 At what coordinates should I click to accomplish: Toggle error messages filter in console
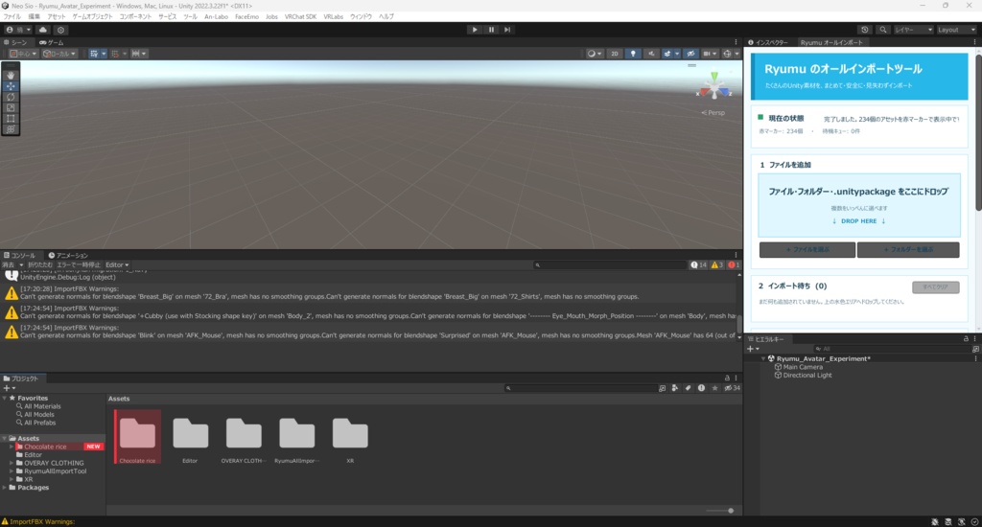(x=734, y=264)
